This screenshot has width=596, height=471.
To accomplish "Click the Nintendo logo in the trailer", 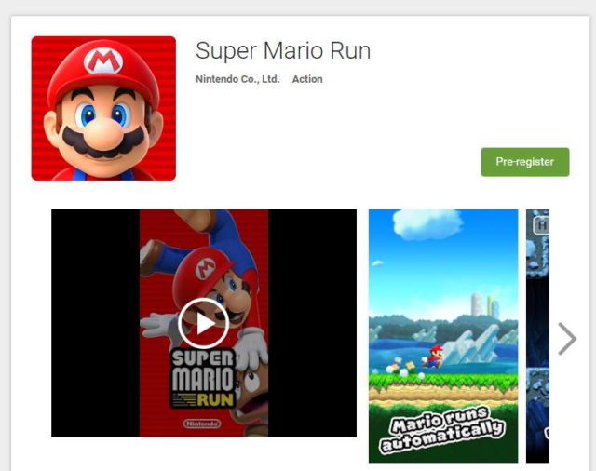I will coord(202,424).
